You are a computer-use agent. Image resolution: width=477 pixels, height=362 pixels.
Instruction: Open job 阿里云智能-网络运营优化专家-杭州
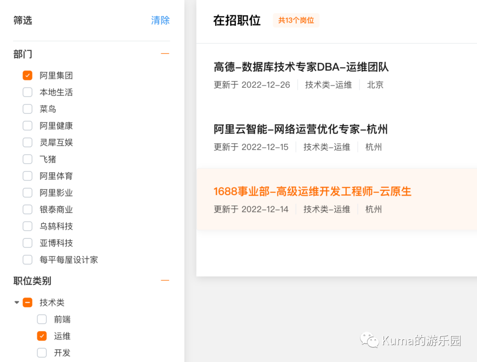(x=301, y=130)
